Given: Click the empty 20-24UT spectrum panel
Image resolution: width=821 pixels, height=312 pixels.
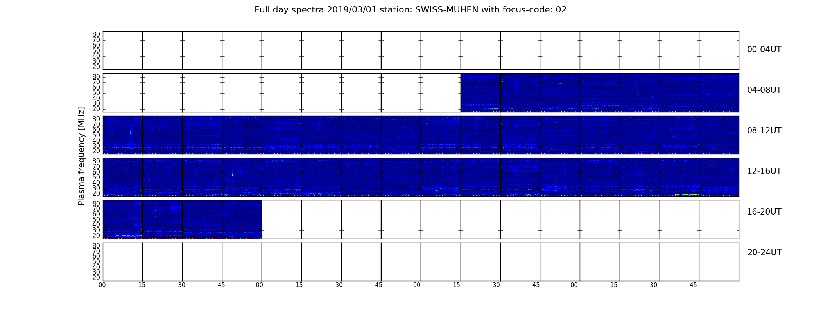Looking at the screenshot, I should pos(421,262).
